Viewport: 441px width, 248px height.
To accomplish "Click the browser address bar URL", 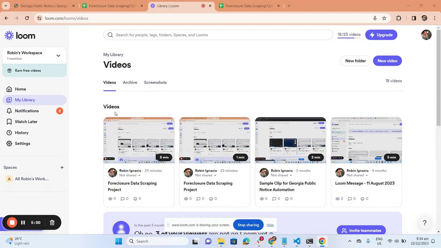I will [x=66, y=18].
